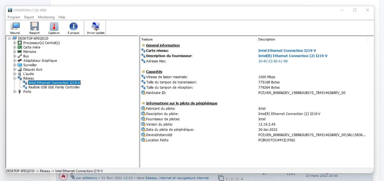Click the gear icon beside Hardware ID

143,93
